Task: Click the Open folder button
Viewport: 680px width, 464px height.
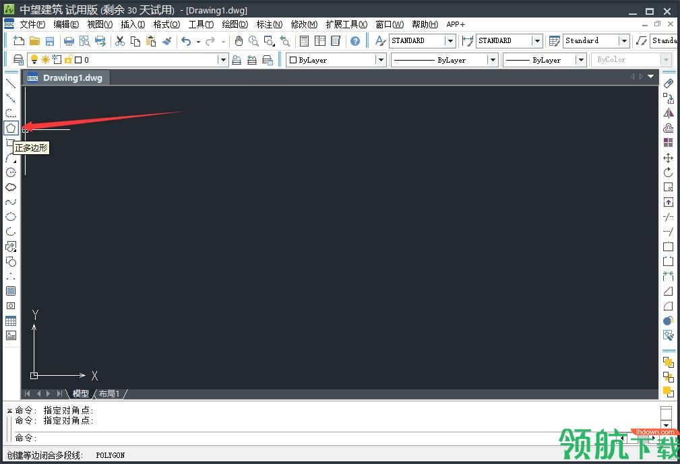Action: [34, 41]
